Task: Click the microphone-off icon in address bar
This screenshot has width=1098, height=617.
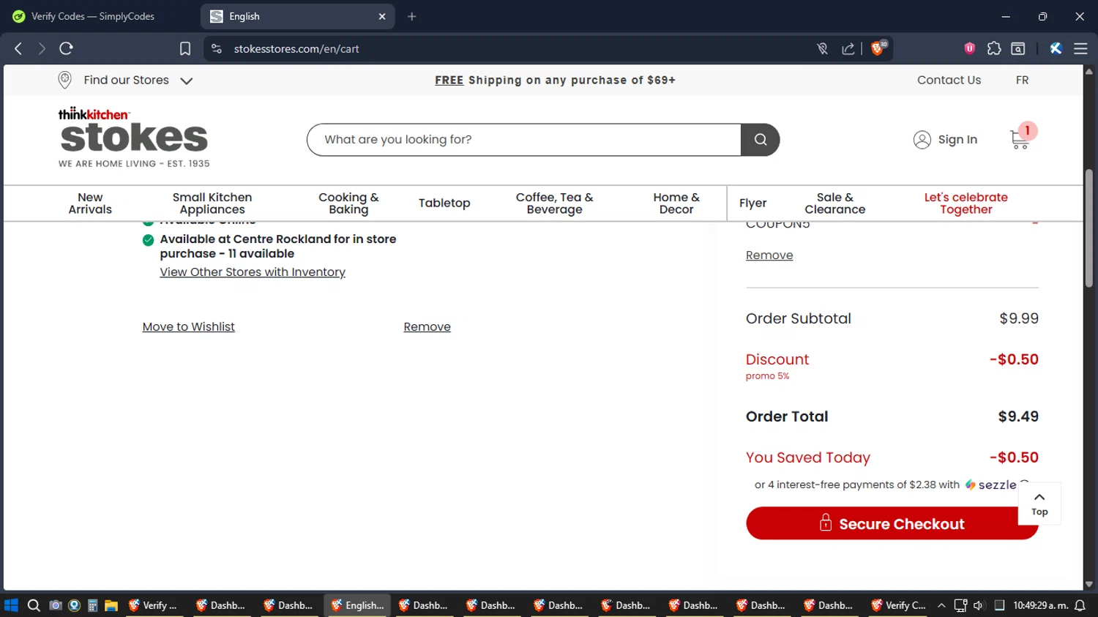Action: [x=823, y=48]
